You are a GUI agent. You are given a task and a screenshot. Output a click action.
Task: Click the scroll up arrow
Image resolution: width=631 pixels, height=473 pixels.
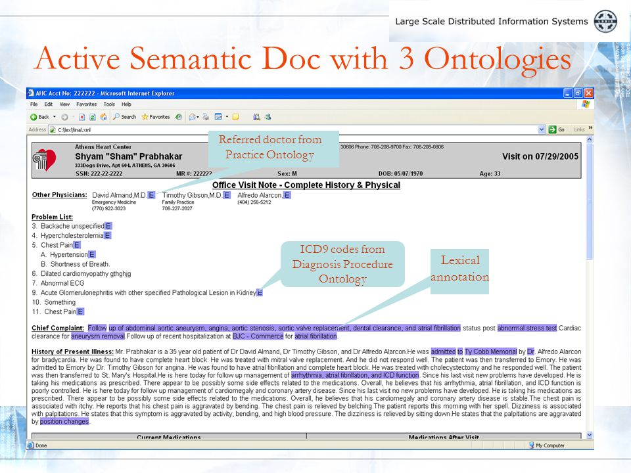[590, 139]
